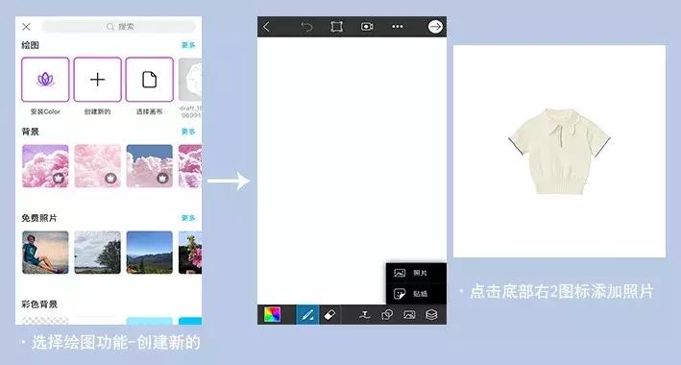Open the canvas crop frame tool
Screen dimensions: 681x365
336,27
